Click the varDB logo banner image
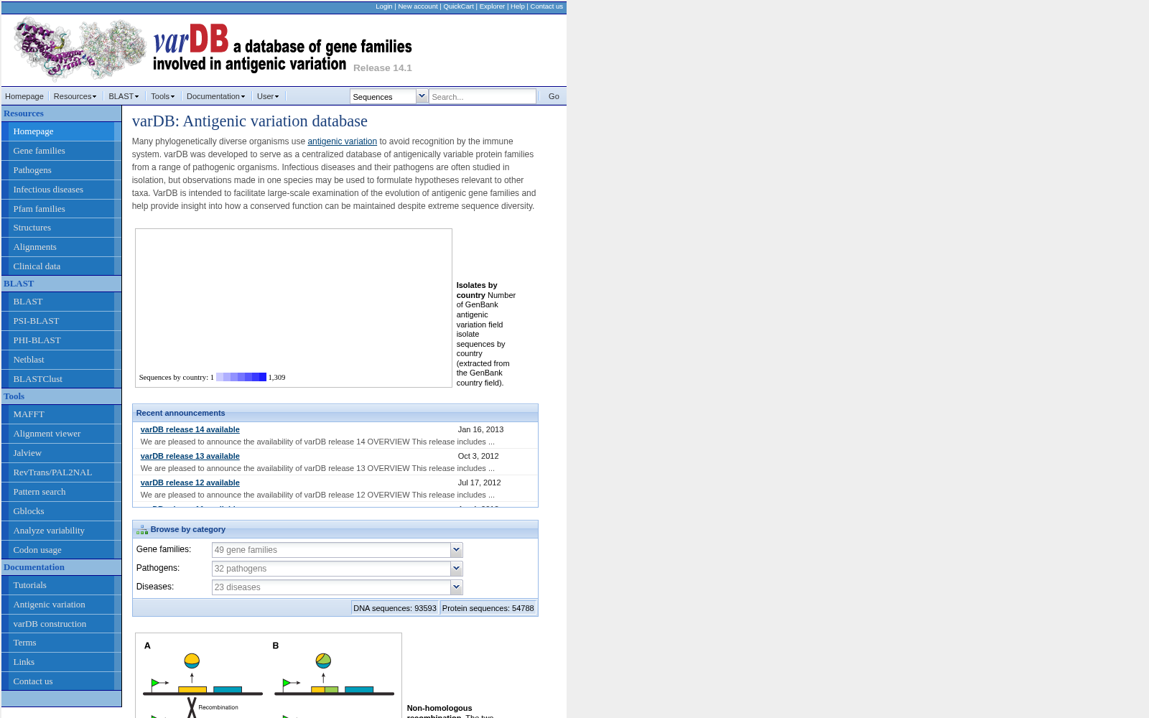This screenshot has width=1149, height=718. (213, 49)
